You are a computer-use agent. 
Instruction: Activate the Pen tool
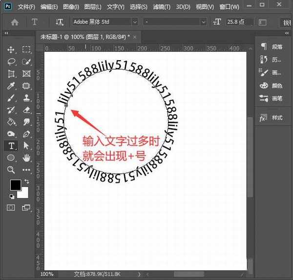26,134
